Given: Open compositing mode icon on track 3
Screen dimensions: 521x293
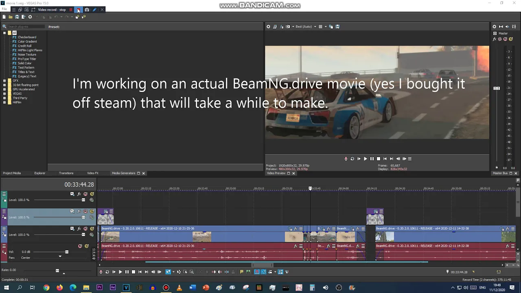Looking at the screenshot, I should point(92,235).
